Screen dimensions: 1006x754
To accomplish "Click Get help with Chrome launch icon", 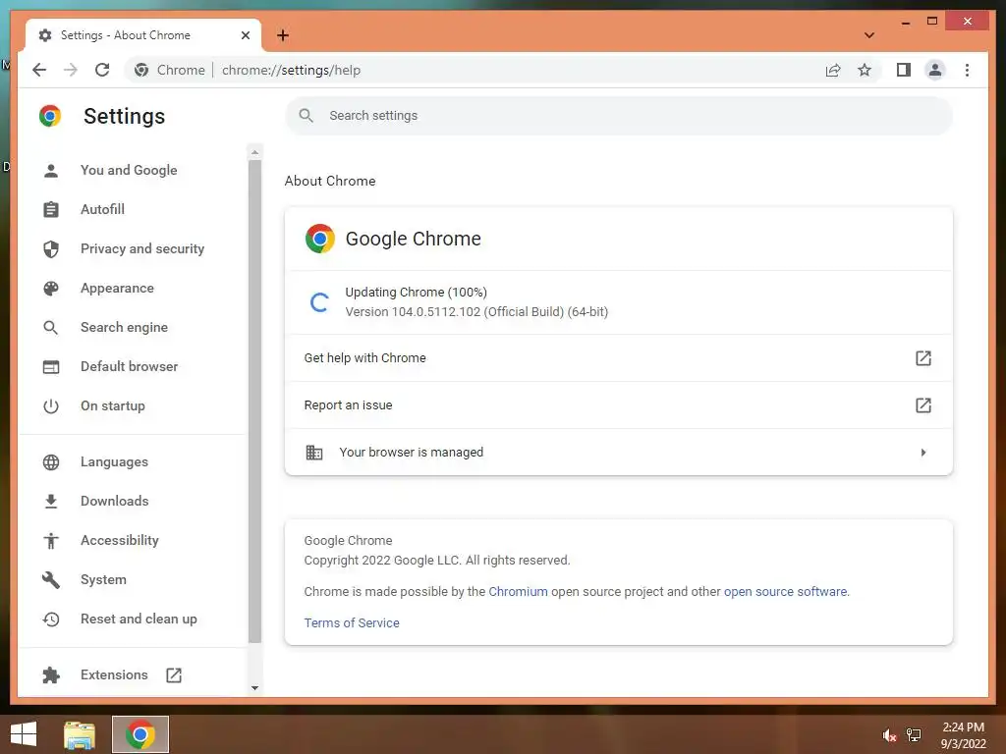I will click(923, 357).
